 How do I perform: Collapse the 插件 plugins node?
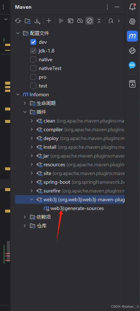pos(24,112)
